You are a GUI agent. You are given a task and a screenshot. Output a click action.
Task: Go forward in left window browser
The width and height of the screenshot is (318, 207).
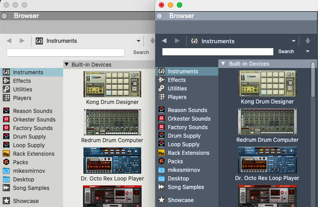coord(22,40)
